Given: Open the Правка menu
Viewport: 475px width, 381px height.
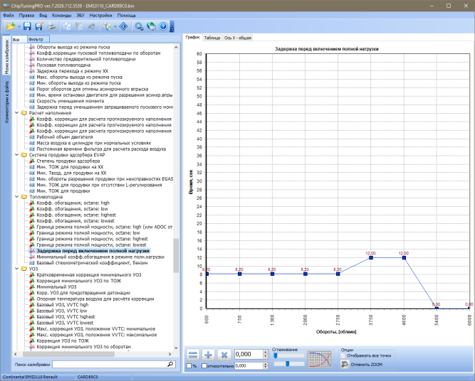Looking at the screenshot, I should (26, 15).
